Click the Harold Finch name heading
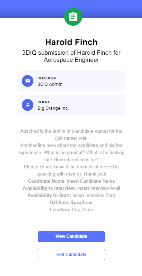Image resolution: width=142 pixels, height=276 pixels. 71,42
